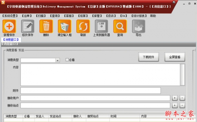Click the 内容 box vertical scrollbar

182,75
